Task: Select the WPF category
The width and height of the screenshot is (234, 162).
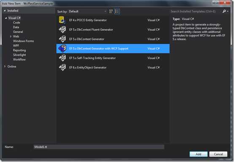Action: 16,45
